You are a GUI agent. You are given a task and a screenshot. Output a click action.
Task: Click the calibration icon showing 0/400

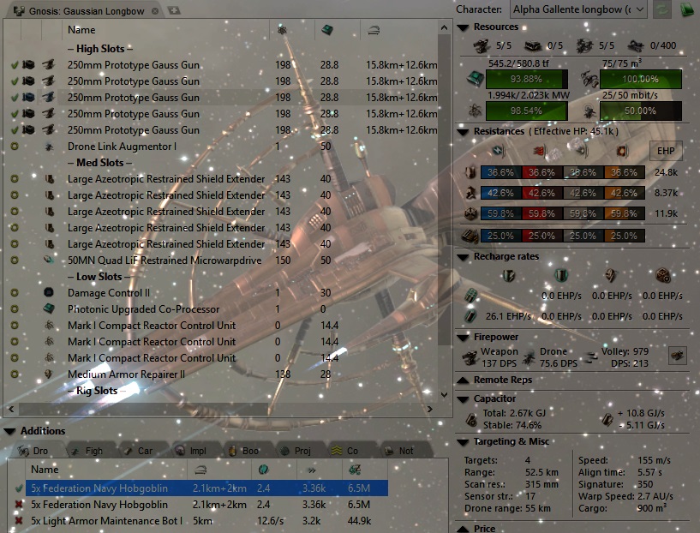(635, 45)
